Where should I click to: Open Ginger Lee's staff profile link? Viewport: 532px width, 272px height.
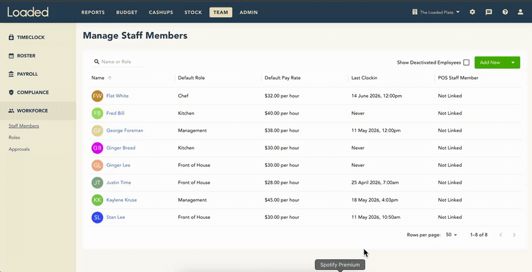[118, 165]
